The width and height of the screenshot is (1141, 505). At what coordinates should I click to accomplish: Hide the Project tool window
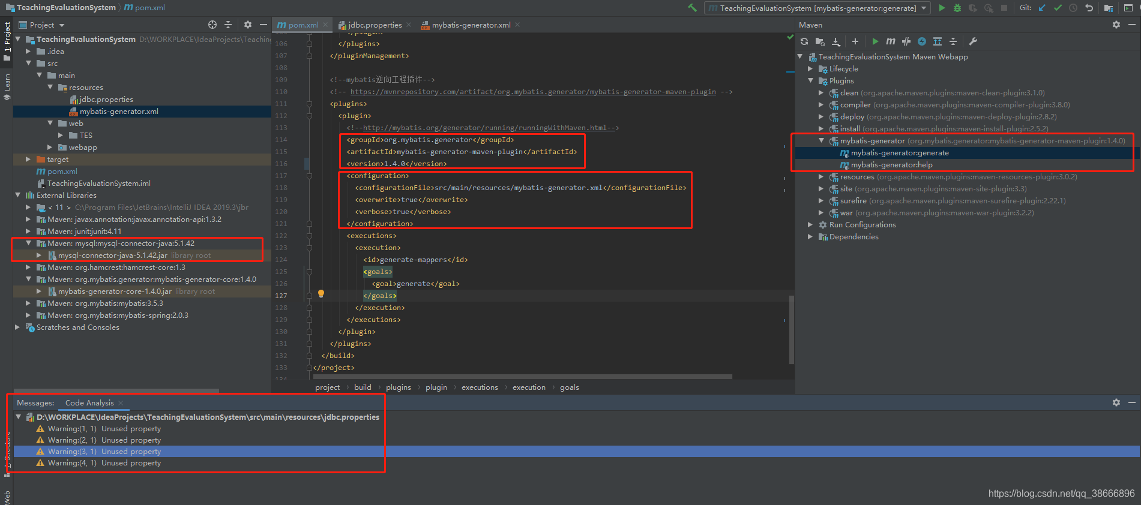(263, 25)
